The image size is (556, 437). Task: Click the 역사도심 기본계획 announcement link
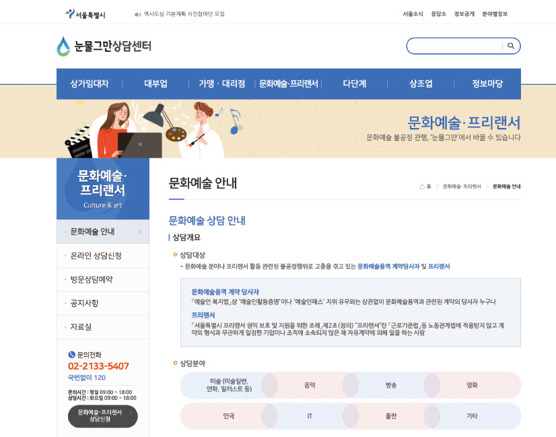click(184, 14)
